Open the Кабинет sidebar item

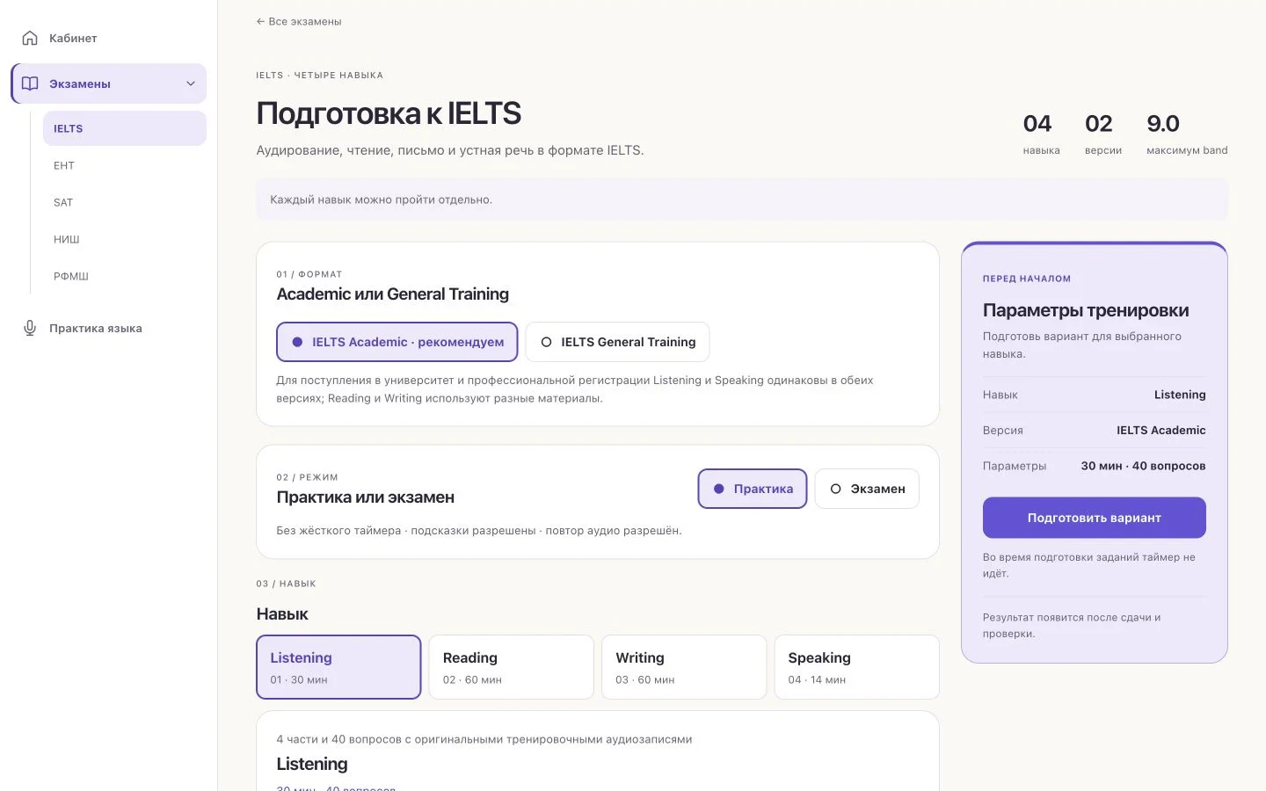(109, 38)
